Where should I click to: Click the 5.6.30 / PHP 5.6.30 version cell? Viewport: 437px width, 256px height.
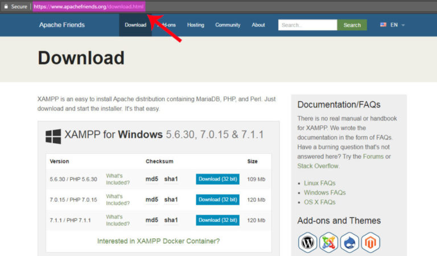click(73, 179)
